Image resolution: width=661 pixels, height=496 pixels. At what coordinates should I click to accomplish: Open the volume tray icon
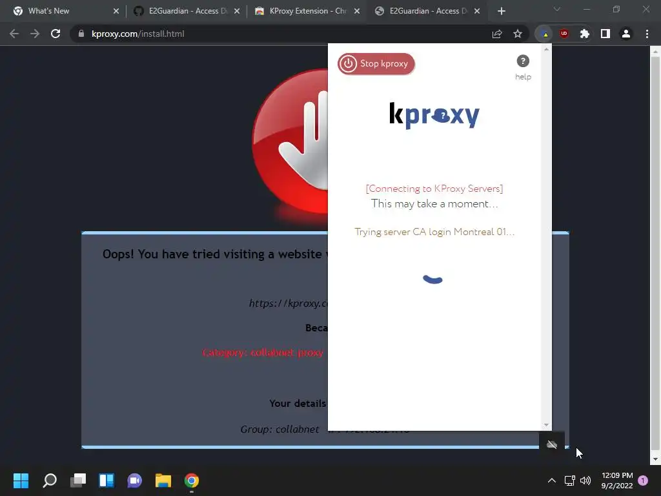(585, 480)
